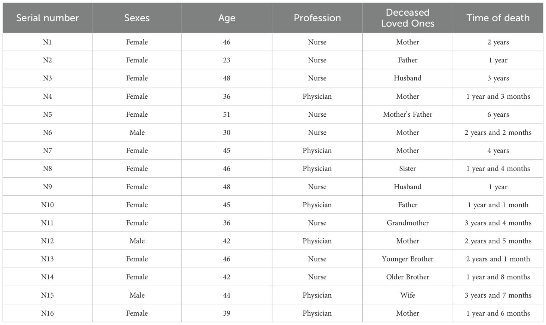Click serial number cell N1
The height and width of the screenshot is (325, 546).
(47, 42)
